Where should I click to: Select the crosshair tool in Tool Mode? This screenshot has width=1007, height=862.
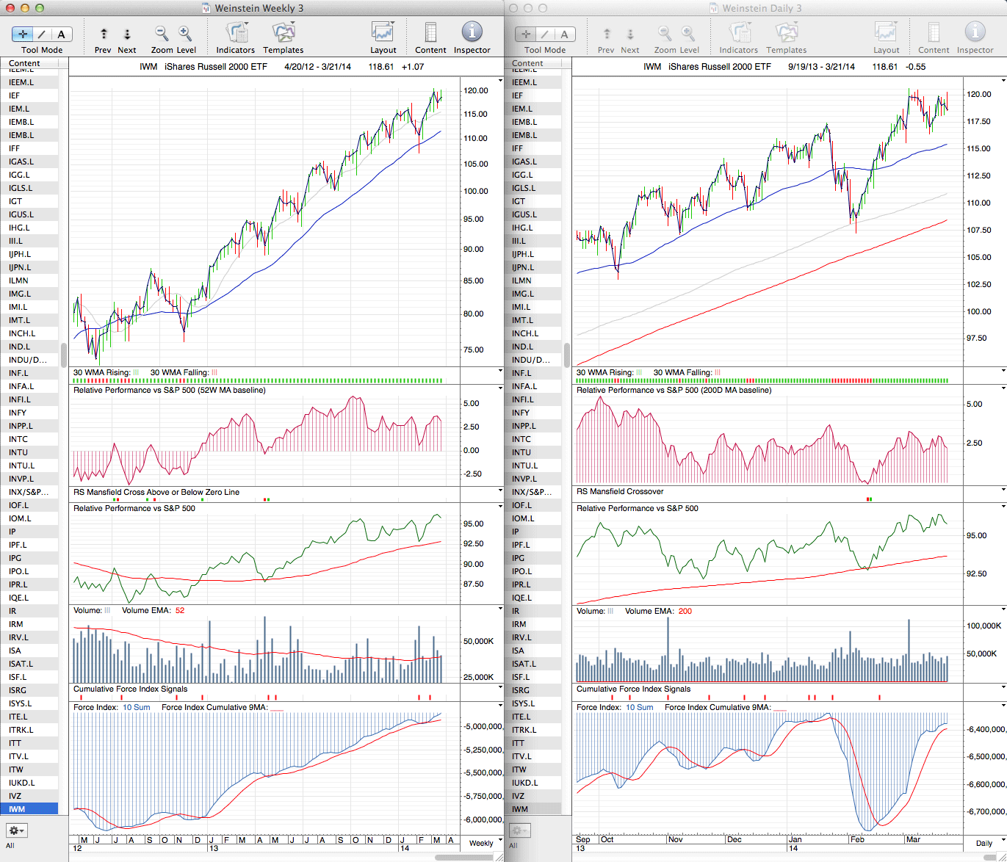click(x=23, y=34)
